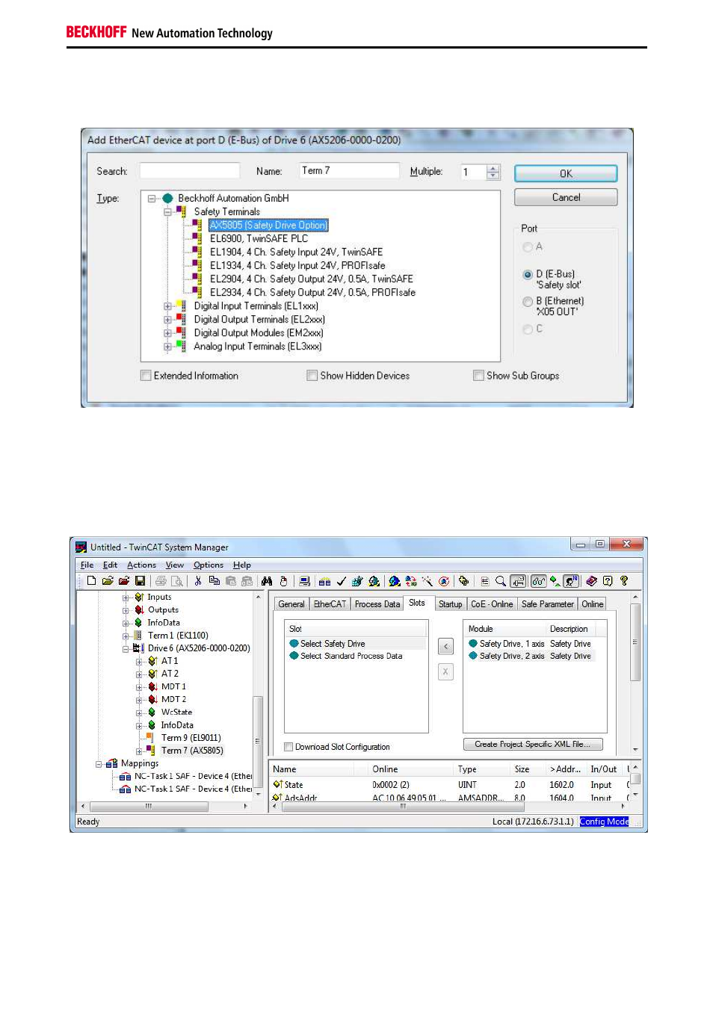Click the Print Preview toolbar icon
713x1009 pixels.
coord(177,580)
